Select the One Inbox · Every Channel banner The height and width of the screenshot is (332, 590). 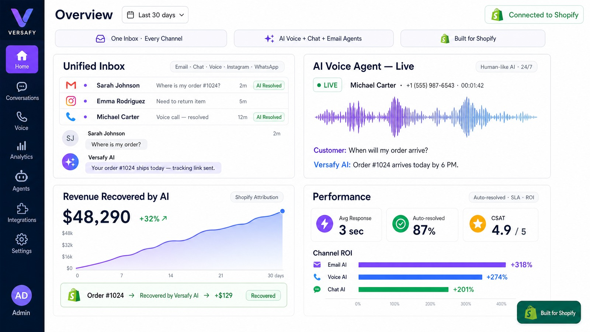141,38
